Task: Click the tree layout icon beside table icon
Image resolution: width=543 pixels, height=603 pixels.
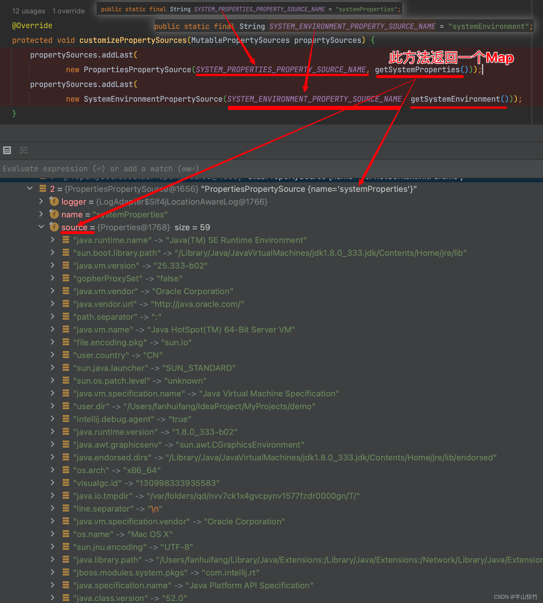Action: pyautogui.click(x=24, y=150)
